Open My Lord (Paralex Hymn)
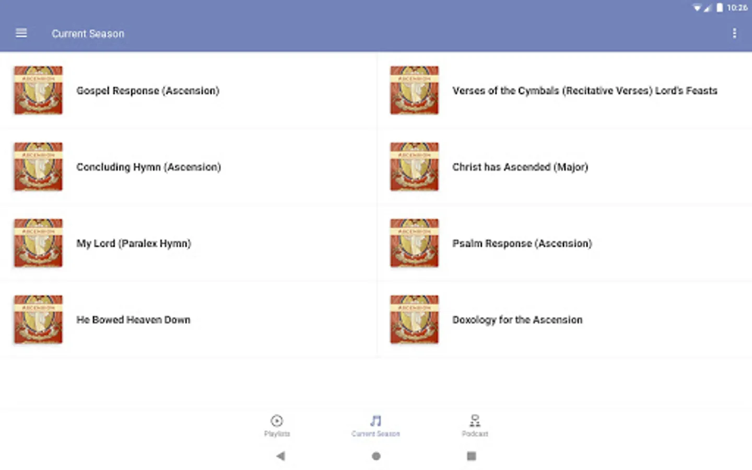The height and width of the screenshot is (470, 752). point(188,243)
